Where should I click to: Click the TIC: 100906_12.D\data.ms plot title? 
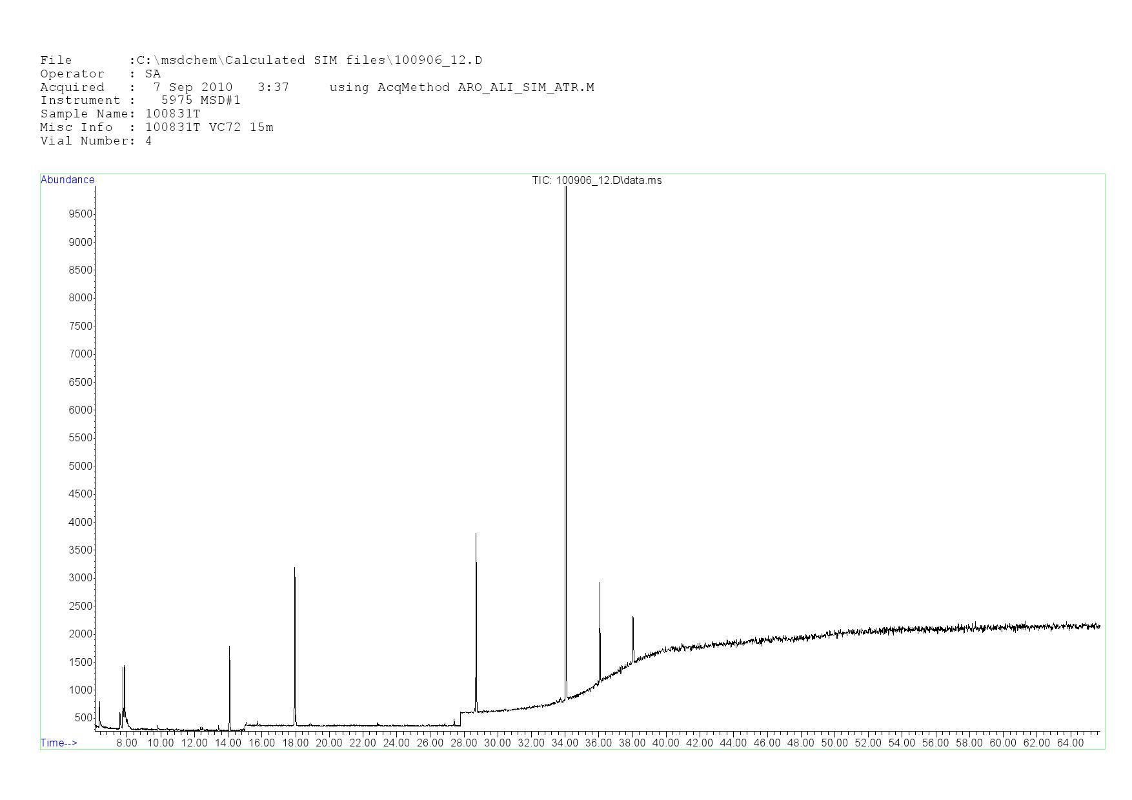pos(596,181)
